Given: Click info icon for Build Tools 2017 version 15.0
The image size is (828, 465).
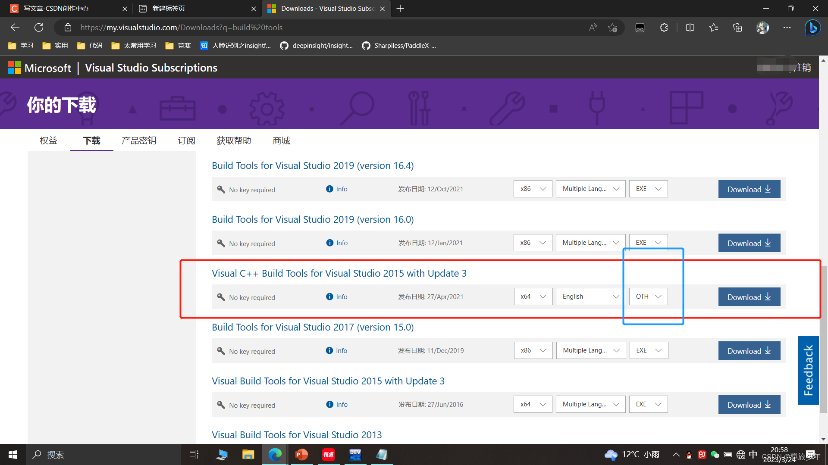Looking at the screenshot, I should pyautogui.click(x=329, y=350).
